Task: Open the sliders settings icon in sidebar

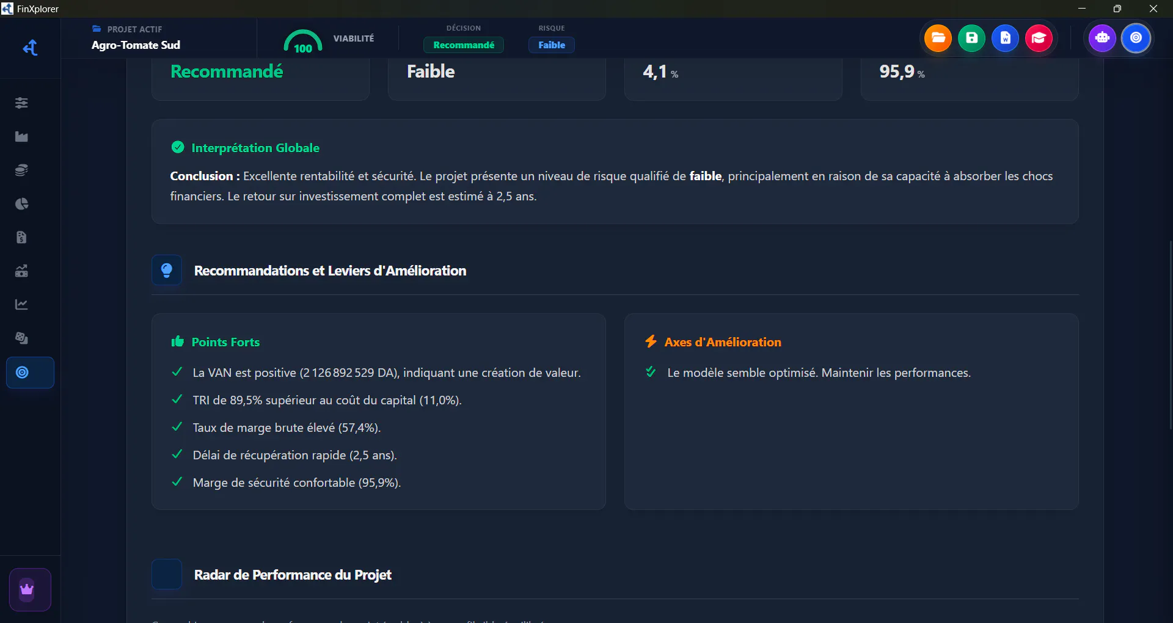Action: pyautogui.click(x=21, y=103)
